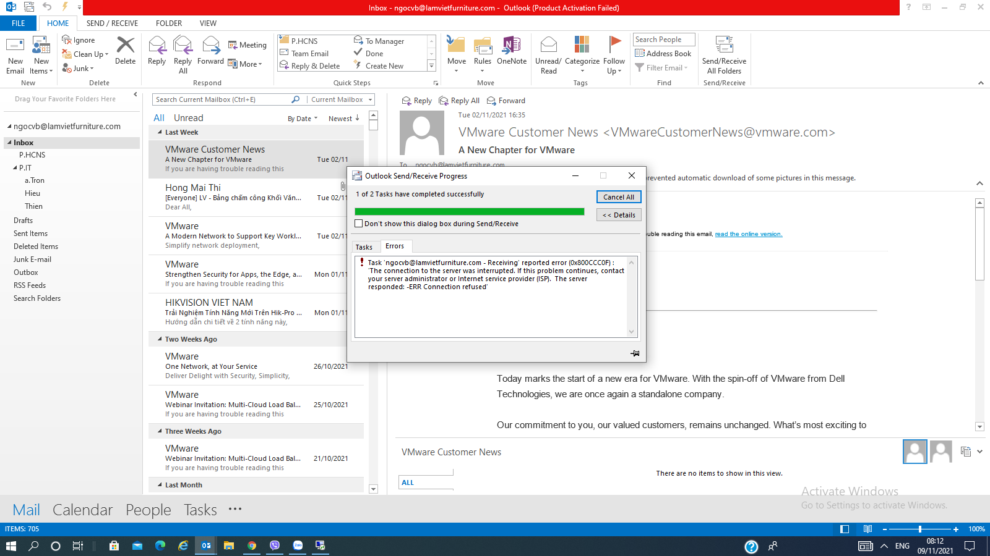Choose Ignore conversation
The height and width of the screenshot is (556, 990).
[79, 40]
